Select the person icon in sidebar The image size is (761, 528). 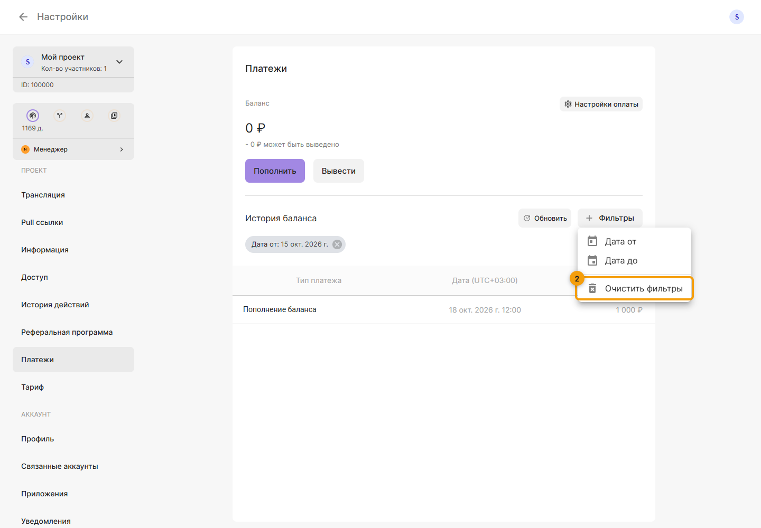(87, 116)
